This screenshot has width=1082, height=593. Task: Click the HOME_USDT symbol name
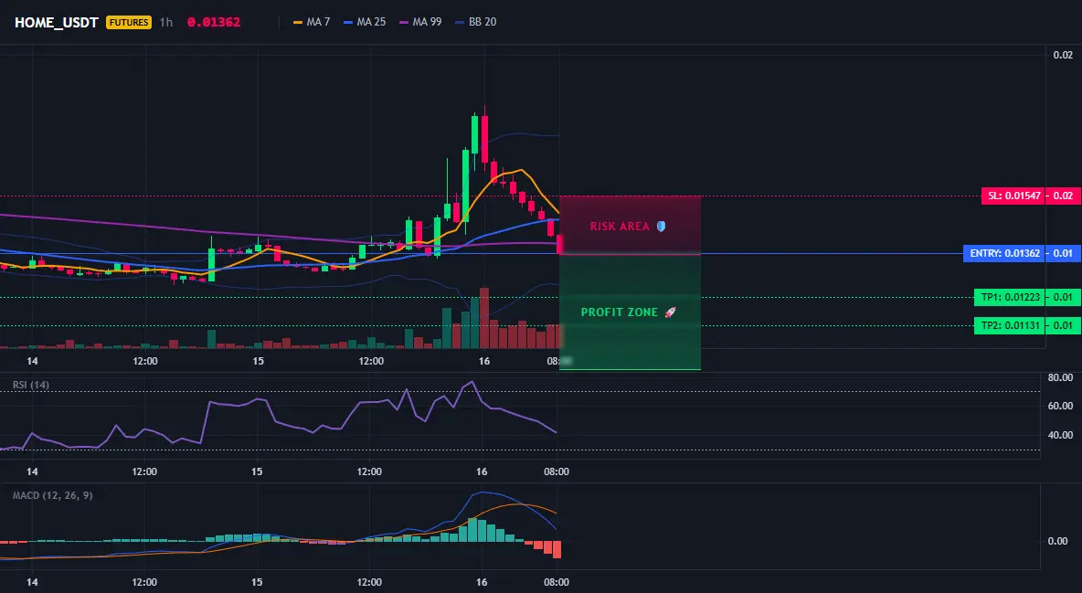click(x=57, y=22)
